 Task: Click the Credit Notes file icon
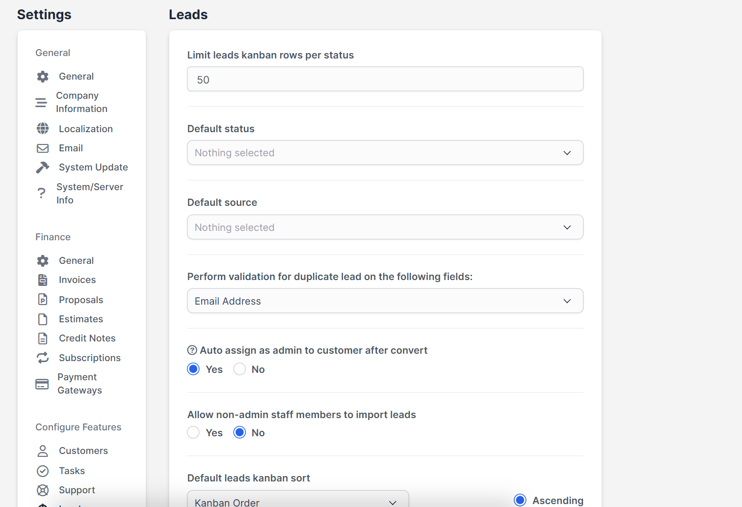pyautogui.click(x=43, y=338)
